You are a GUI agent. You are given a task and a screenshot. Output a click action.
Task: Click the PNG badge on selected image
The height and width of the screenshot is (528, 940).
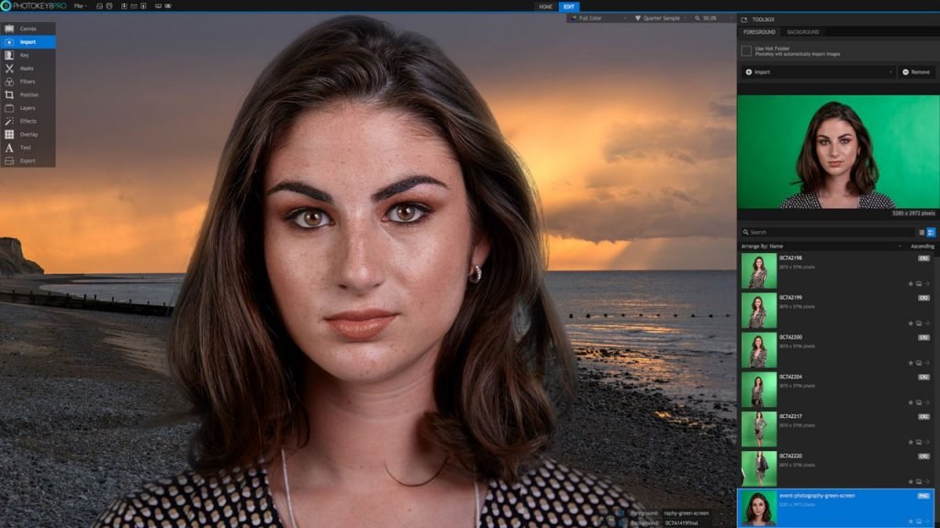tap(923, 496)
